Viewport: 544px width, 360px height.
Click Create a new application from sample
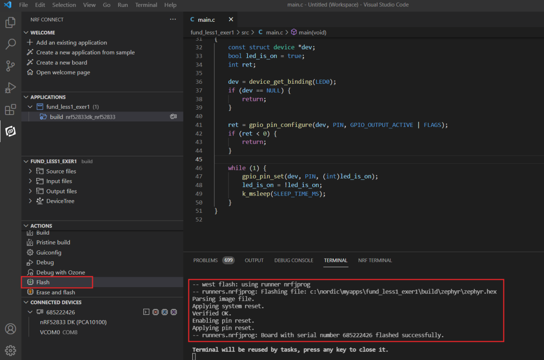(85, 52)
